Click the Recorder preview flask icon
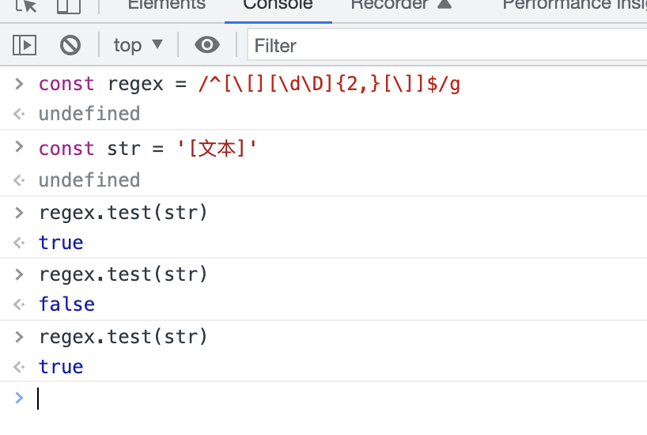647x435 pixels. pyautogui.click(x=445, y=5)
